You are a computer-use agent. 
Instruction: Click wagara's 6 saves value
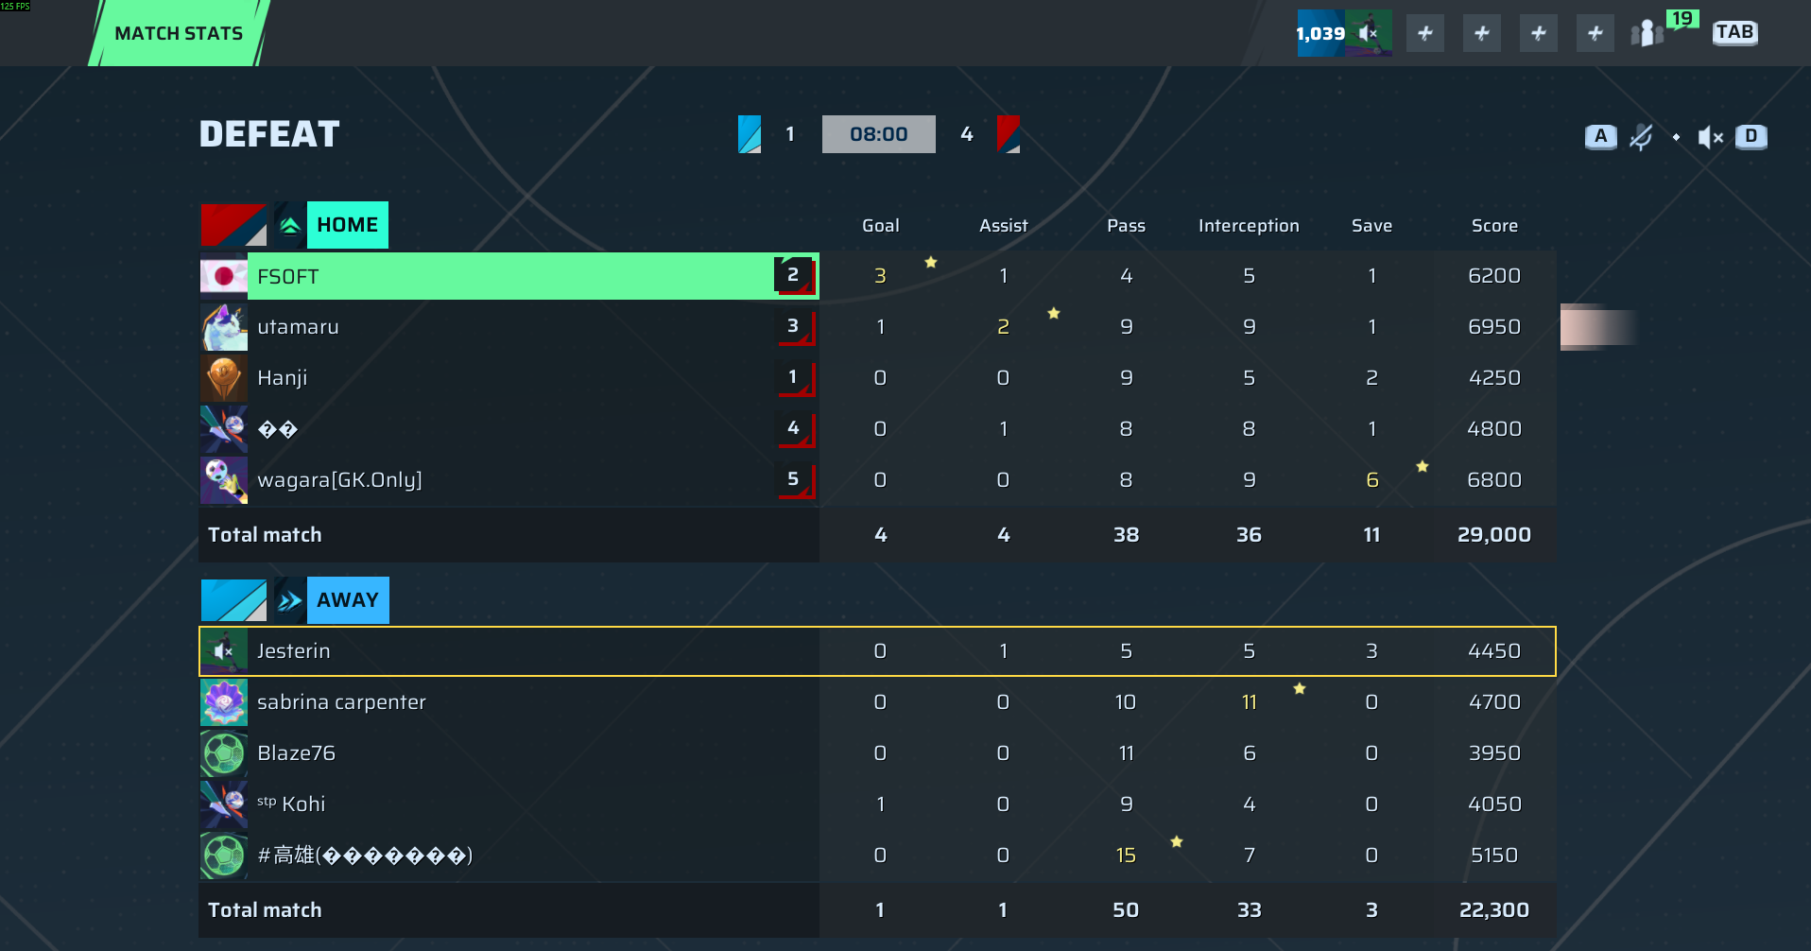(x=1371, y=480)
